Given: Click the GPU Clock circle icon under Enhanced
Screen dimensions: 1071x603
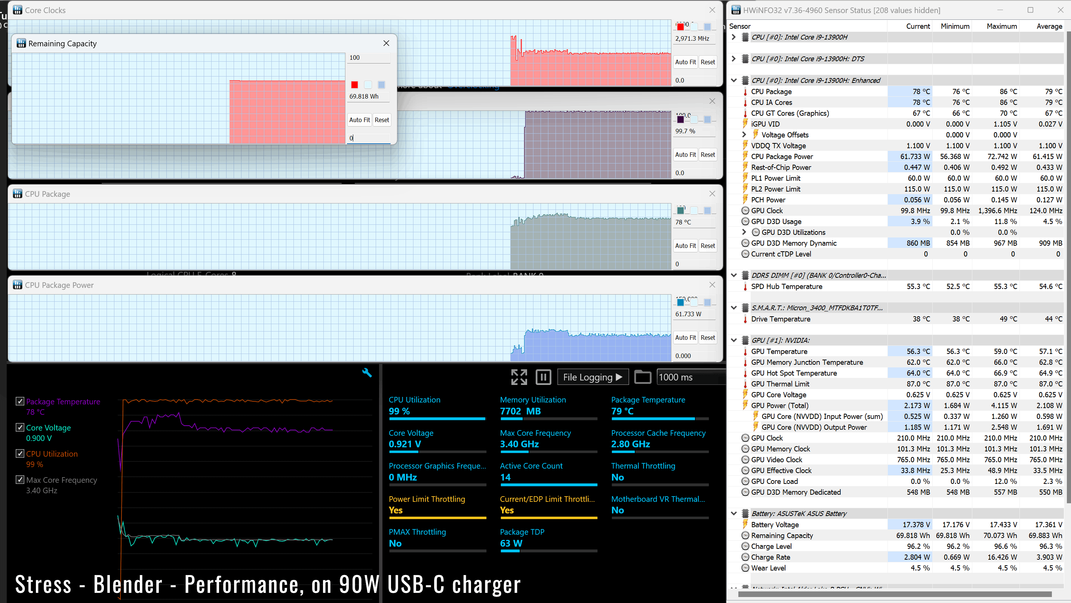Looking at the screenshot, I should tap(745, 211).
